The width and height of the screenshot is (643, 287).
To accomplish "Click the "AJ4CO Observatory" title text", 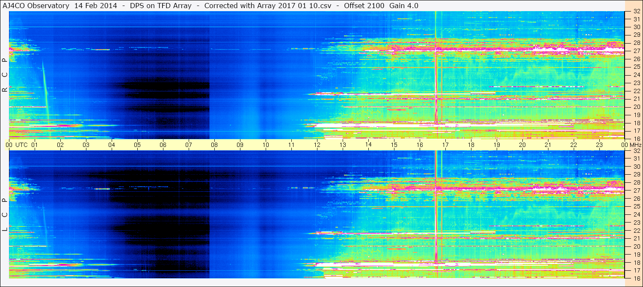I will [36, 6].
